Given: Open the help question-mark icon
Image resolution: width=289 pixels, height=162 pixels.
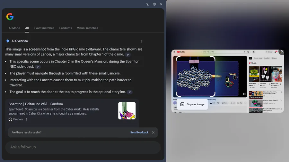Looking at the screenshot, I should (154, 4).
